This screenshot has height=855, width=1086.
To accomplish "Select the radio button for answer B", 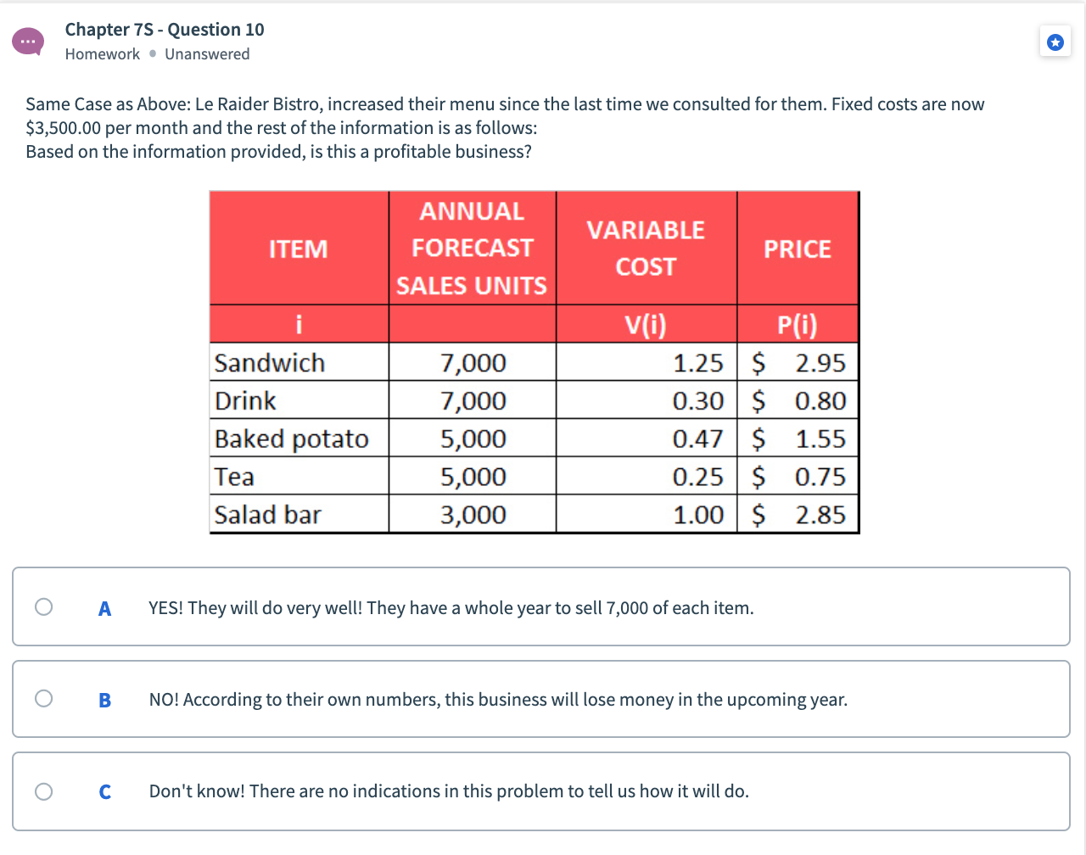I will [44, 698].
